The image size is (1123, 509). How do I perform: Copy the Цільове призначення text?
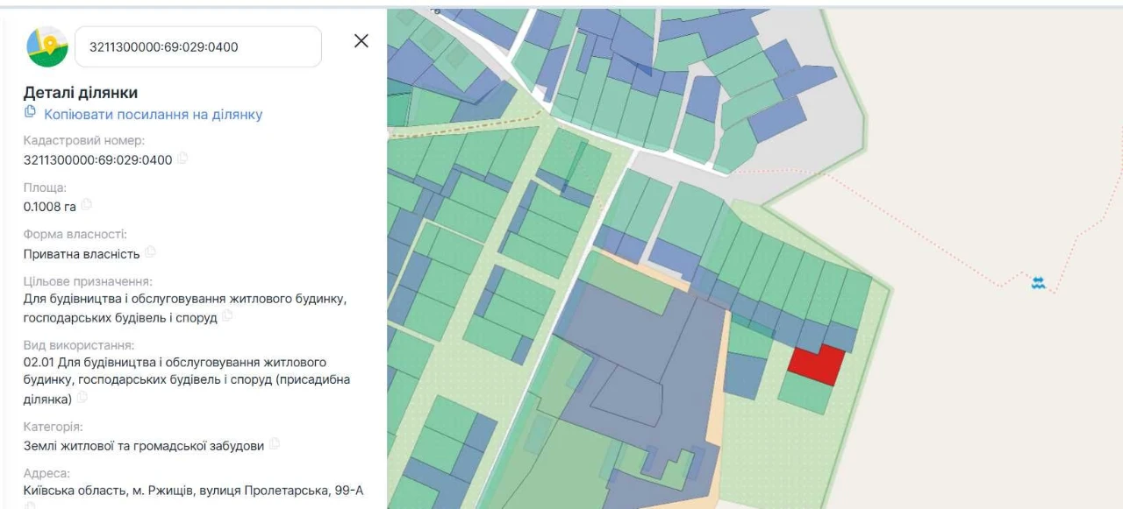click(x=227, y=316)
